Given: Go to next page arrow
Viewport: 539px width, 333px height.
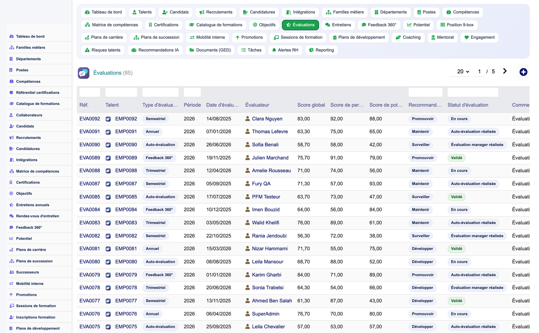Looking at the screenshot, I should (x=505, y=71).
